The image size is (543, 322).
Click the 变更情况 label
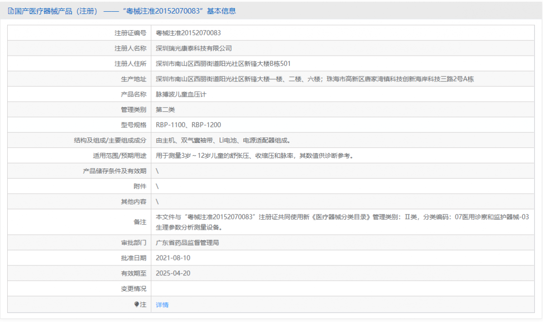pyautogui.click(x=134, y=289)
